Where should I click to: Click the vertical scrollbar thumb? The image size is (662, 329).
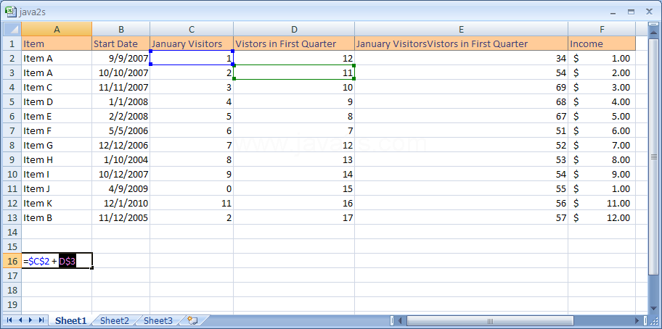point(654,157)
